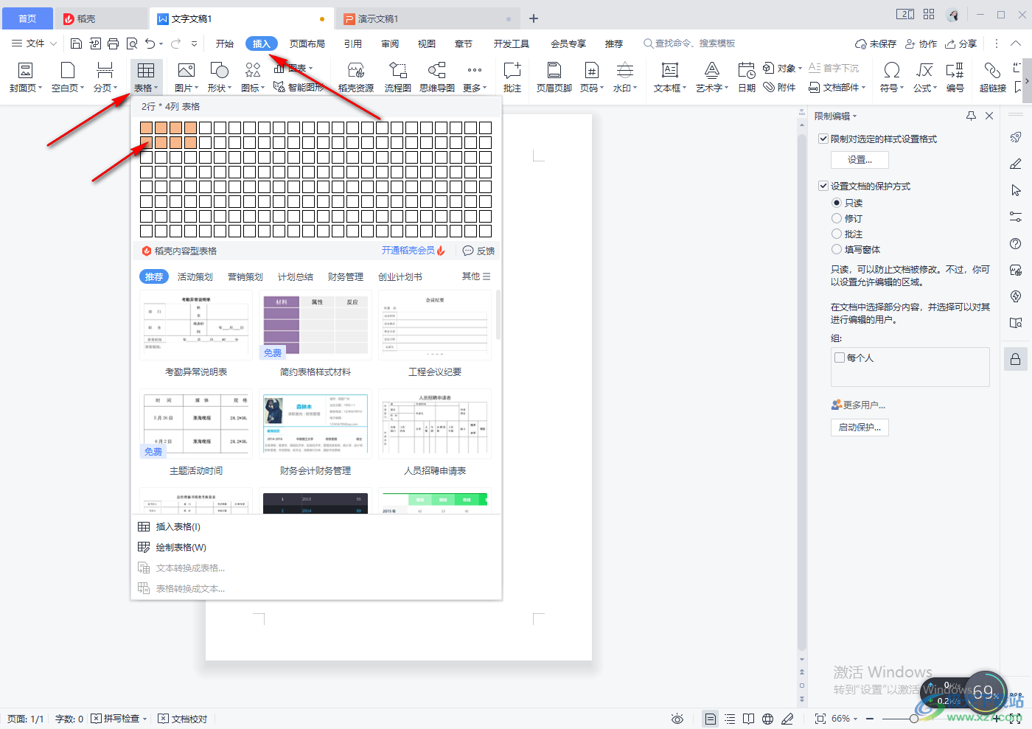Select 绘制表格(W) menu entry

click(316, 548)
